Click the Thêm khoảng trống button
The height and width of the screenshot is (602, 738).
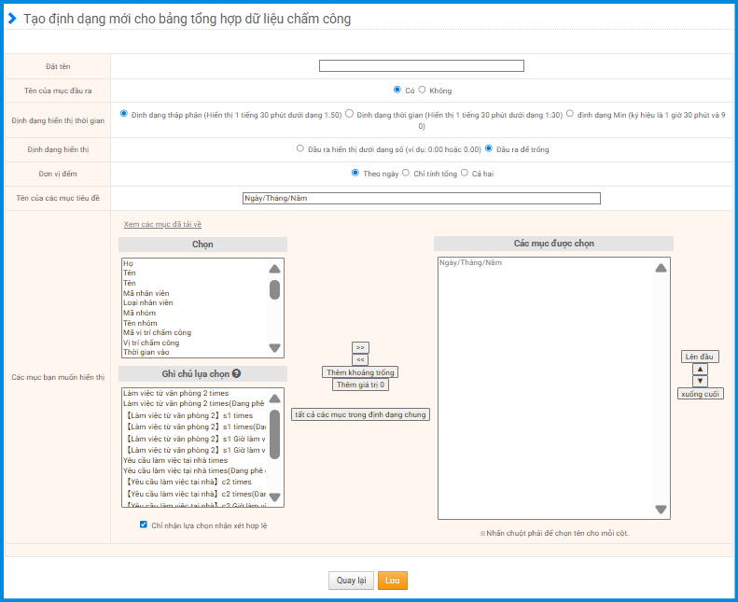click(x=360, y=371)
